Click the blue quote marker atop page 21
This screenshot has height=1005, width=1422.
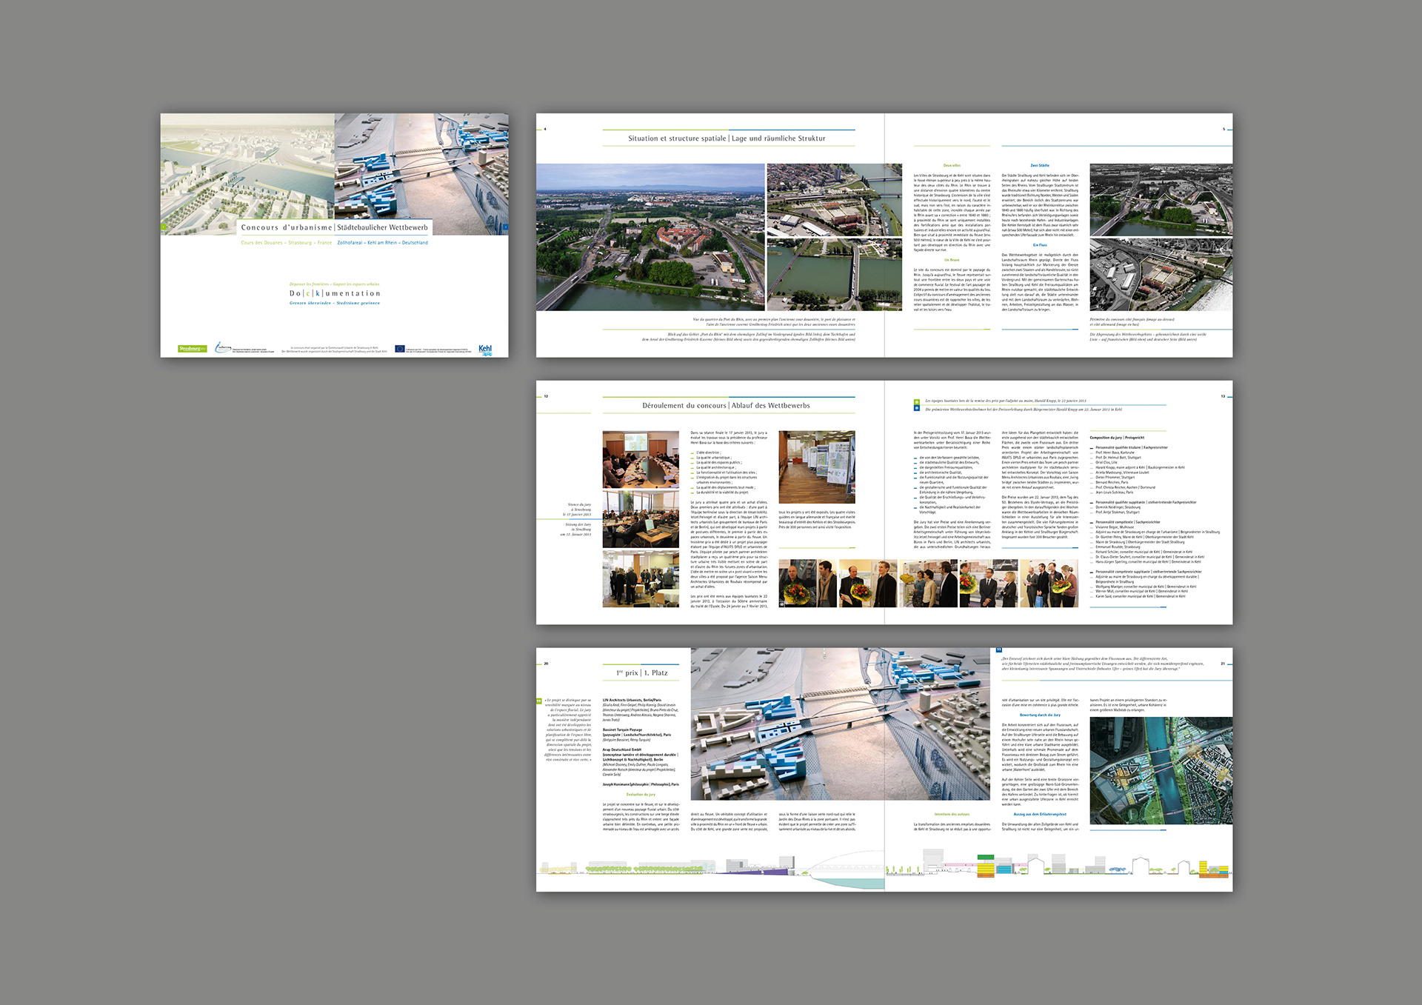(x=998, y=650)
